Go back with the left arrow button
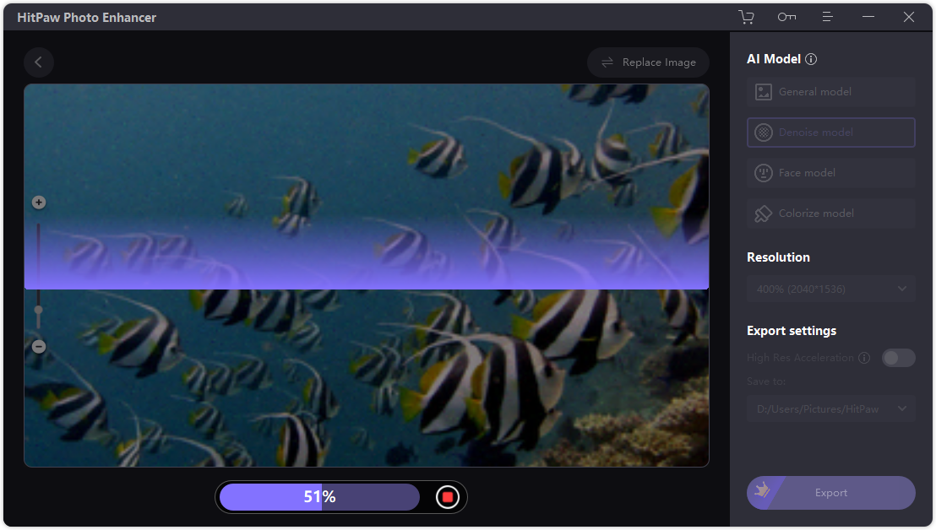This screenshot has width=936, height=530. tap(39, 62)
